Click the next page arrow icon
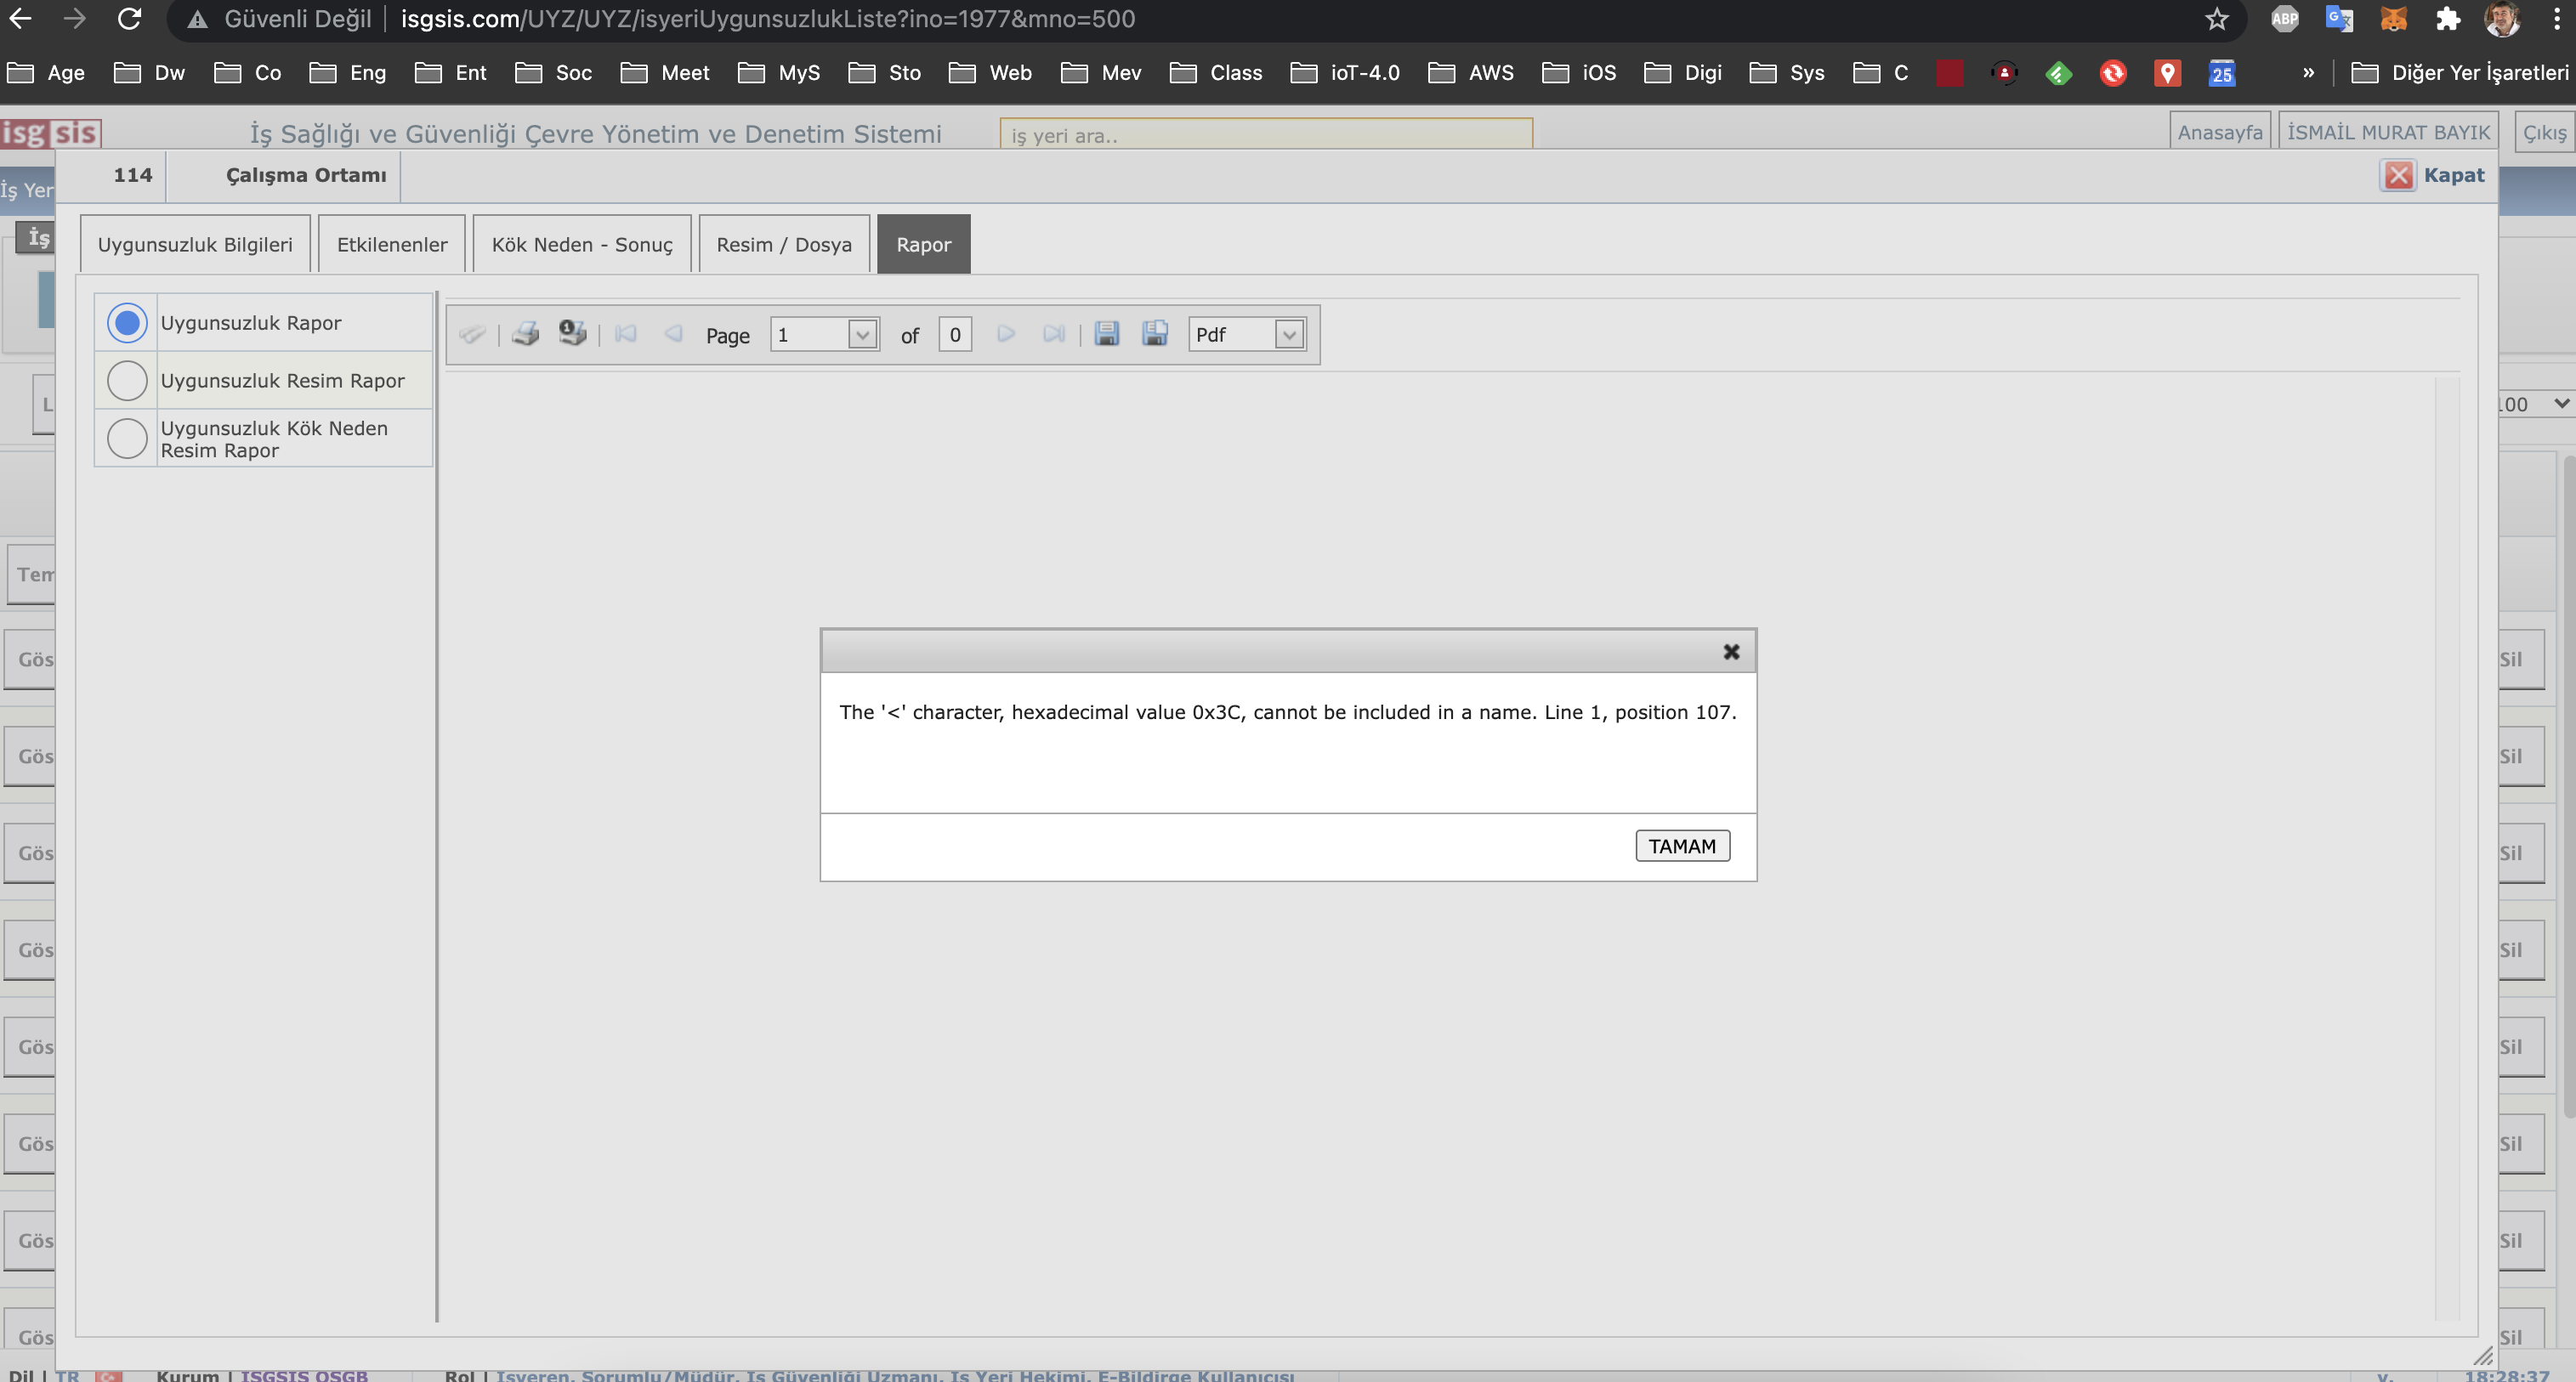The height and width of the screenshot is (1382, 2576). click(x=1006, y=334)
